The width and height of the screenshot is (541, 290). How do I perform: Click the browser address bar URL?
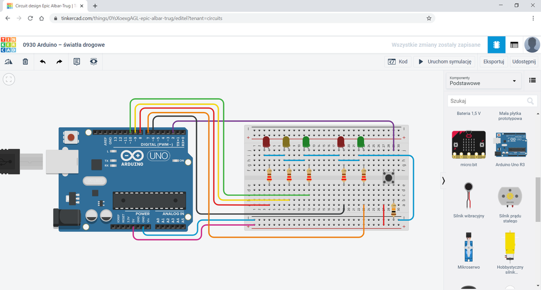click(142, 18)
